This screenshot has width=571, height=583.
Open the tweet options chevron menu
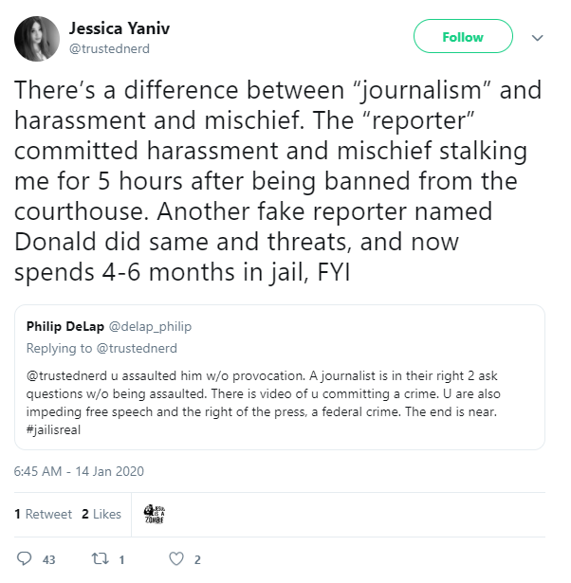(x=537, y=38)
